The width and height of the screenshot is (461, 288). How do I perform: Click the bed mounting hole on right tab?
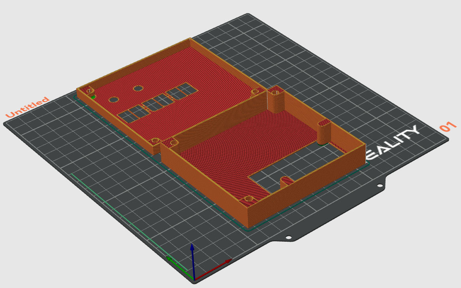point(380,186)
